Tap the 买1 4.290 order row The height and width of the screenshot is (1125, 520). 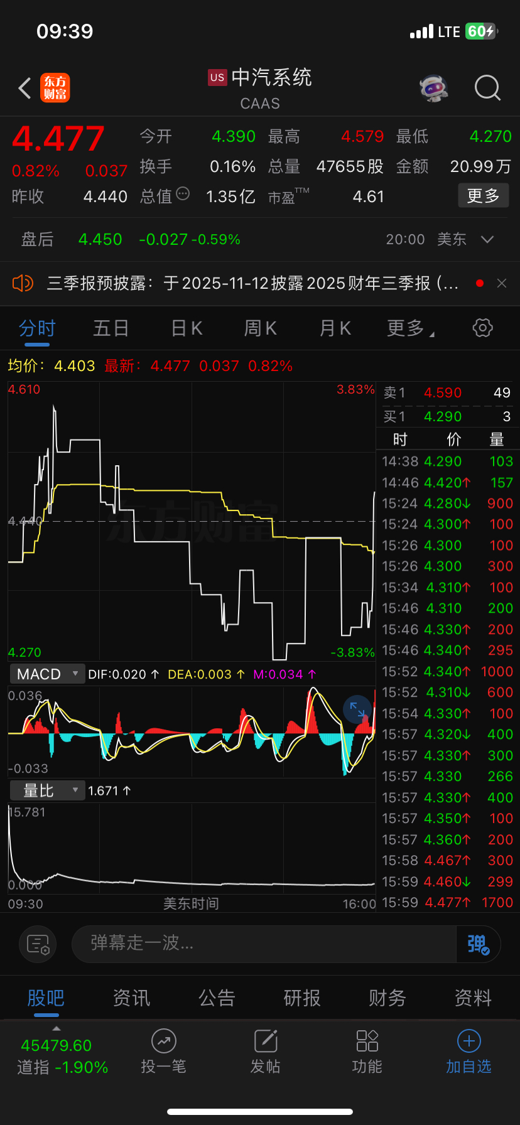click(447, 416)
